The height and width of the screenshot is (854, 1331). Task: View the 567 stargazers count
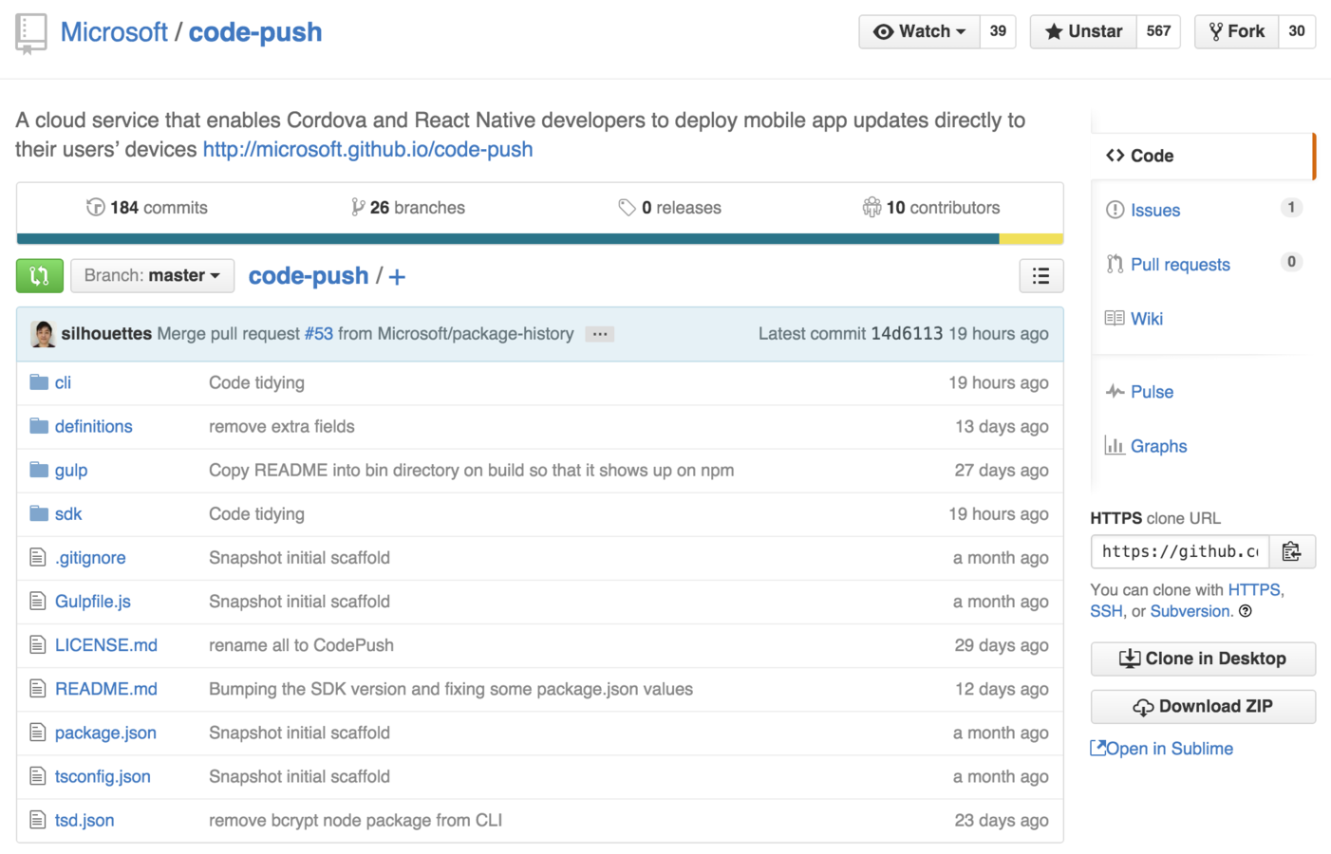(x=1158, y=31)
